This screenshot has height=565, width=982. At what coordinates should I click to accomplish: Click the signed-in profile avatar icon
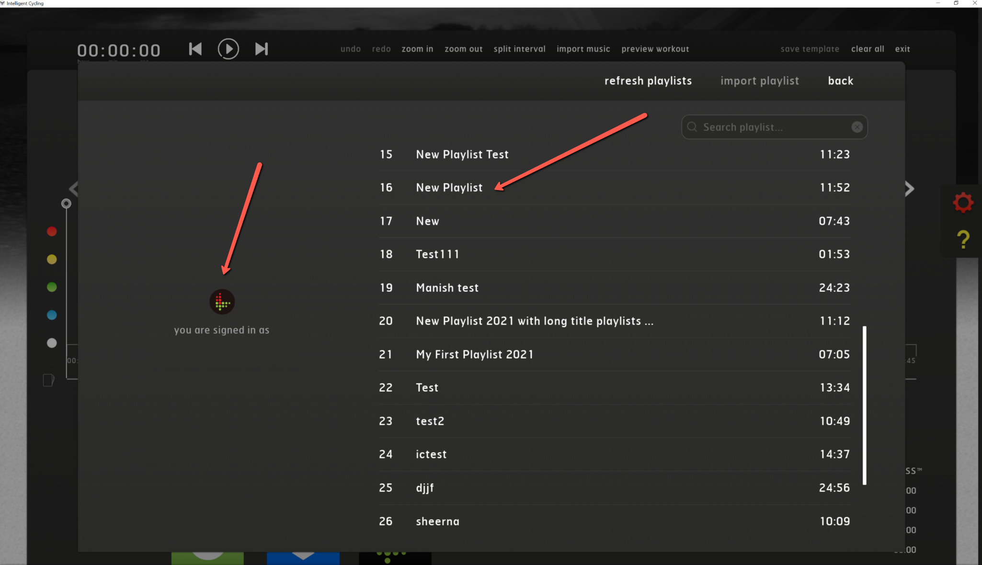222,302
